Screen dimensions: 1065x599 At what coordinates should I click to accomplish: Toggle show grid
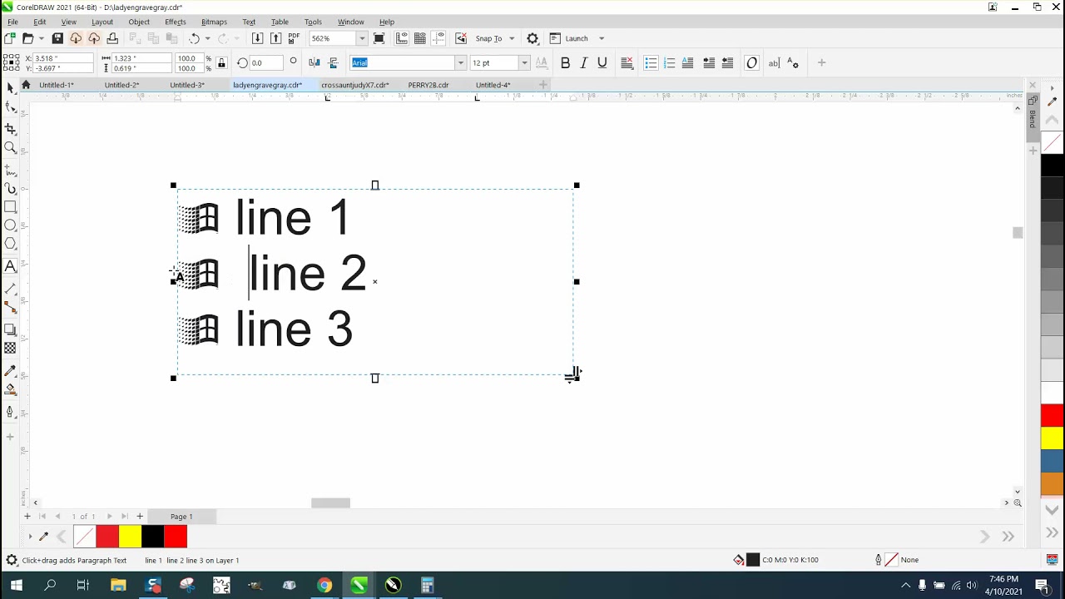[420, 38]
